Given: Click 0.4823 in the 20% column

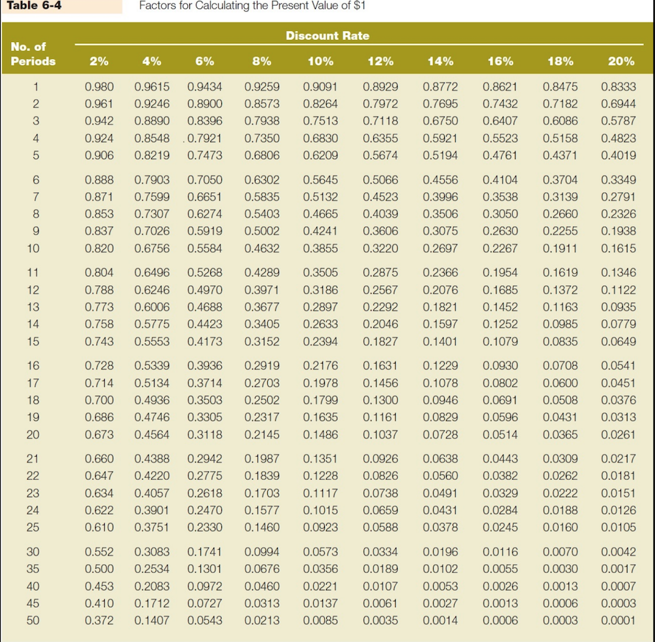Looking at the screenshot, I should [x=619, y=138].
